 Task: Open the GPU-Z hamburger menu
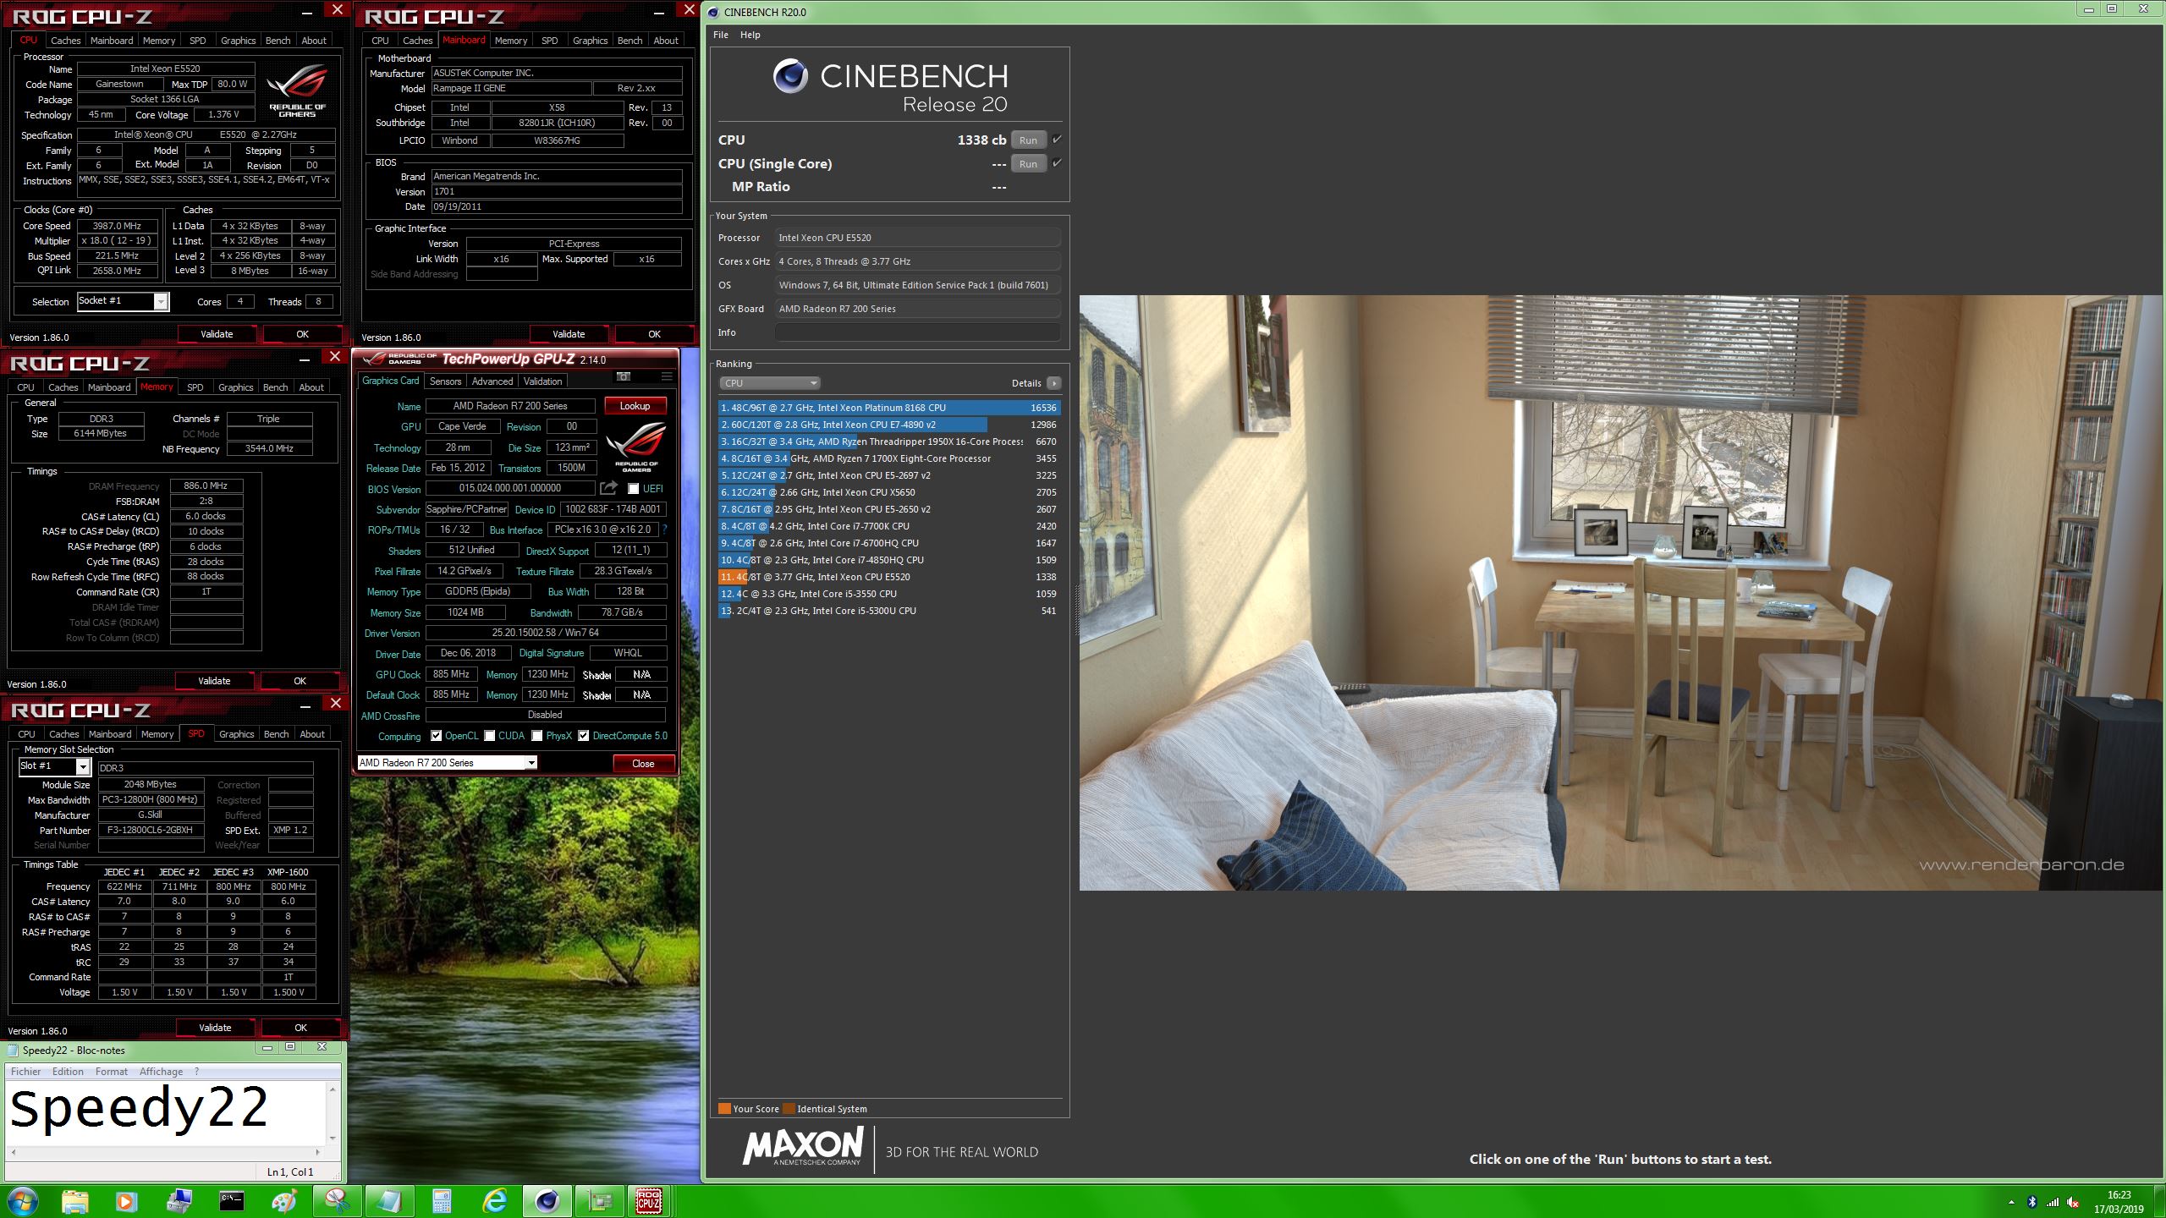pyautogui.click(x=667, y=376)
